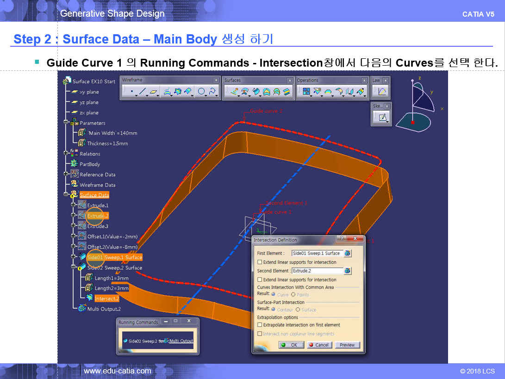This screenshot has width=505, height=379.
Task: Click the Circle tool in Wireframe toolbar
Action: coord(201,92)
